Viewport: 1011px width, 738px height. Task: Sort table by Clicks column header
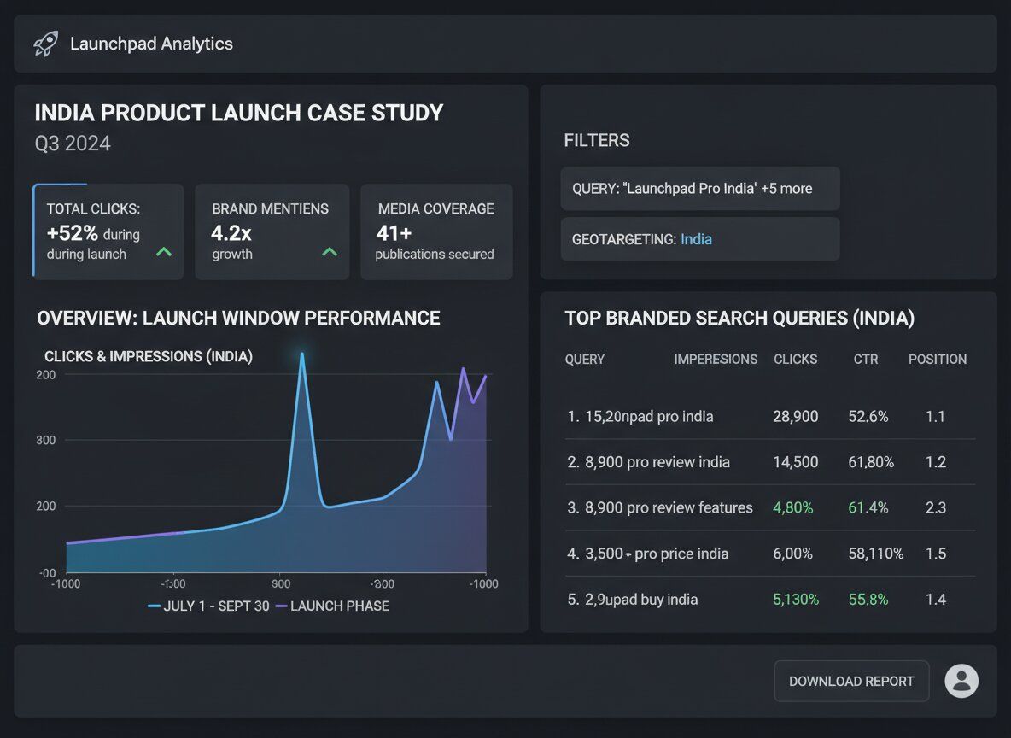(795, 360)
